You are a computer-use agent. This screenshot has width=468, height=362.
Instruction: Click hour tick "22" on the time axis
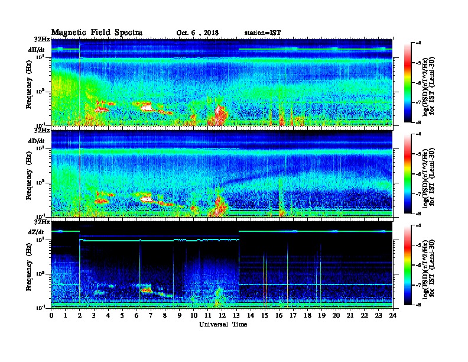[x=364, y=315]
